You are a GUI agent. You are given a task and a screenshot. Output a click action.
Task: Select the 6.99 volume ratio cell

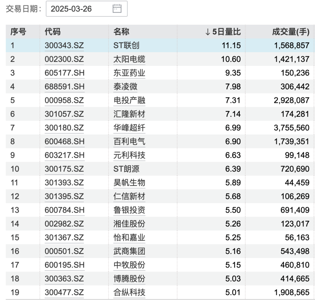pyautogui.click(x=233, y=128)
